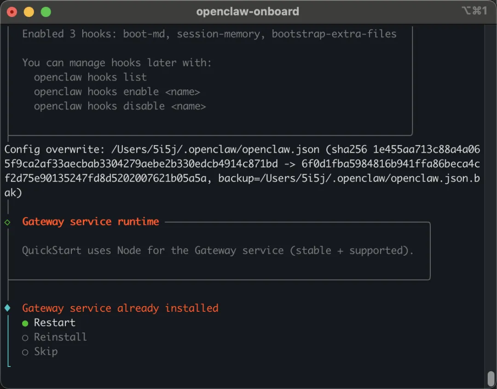The image size is (497, 389).
Task: Click the 'openclaw hooks disable <name>' line
Action: 120,106
